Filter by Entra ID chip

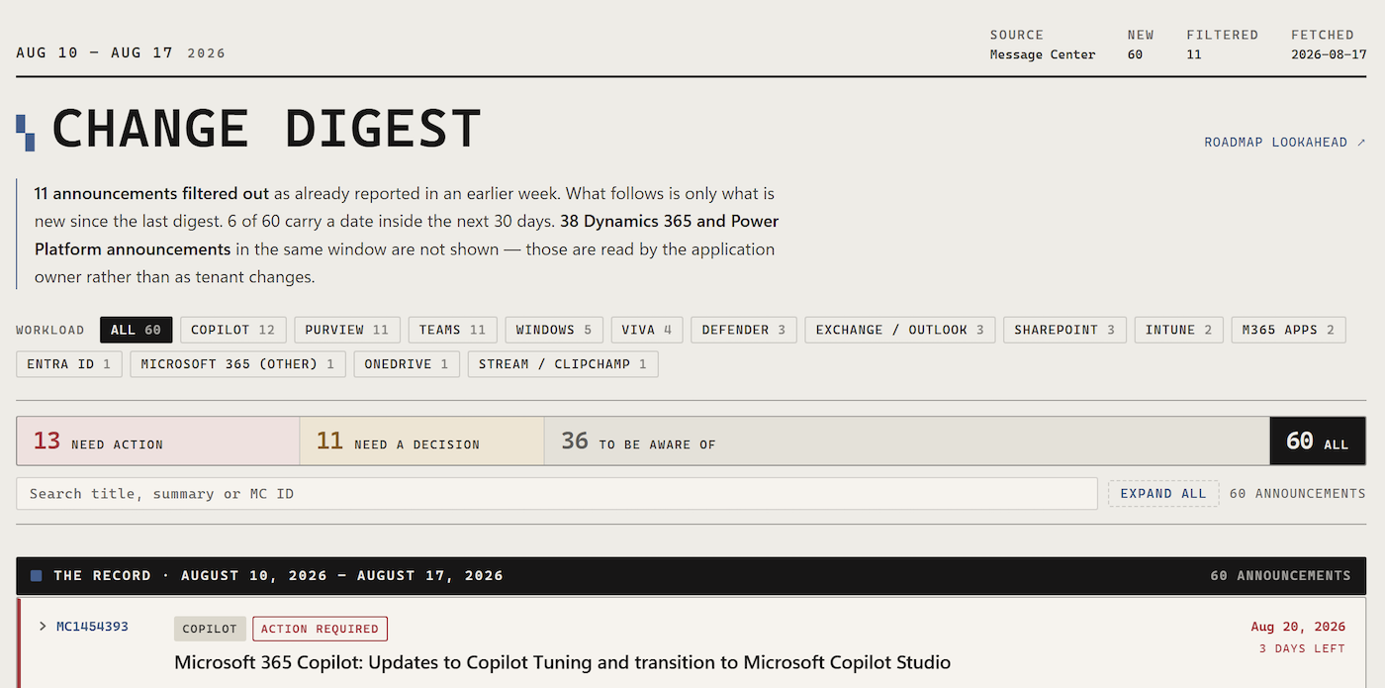tap(69, 364)
